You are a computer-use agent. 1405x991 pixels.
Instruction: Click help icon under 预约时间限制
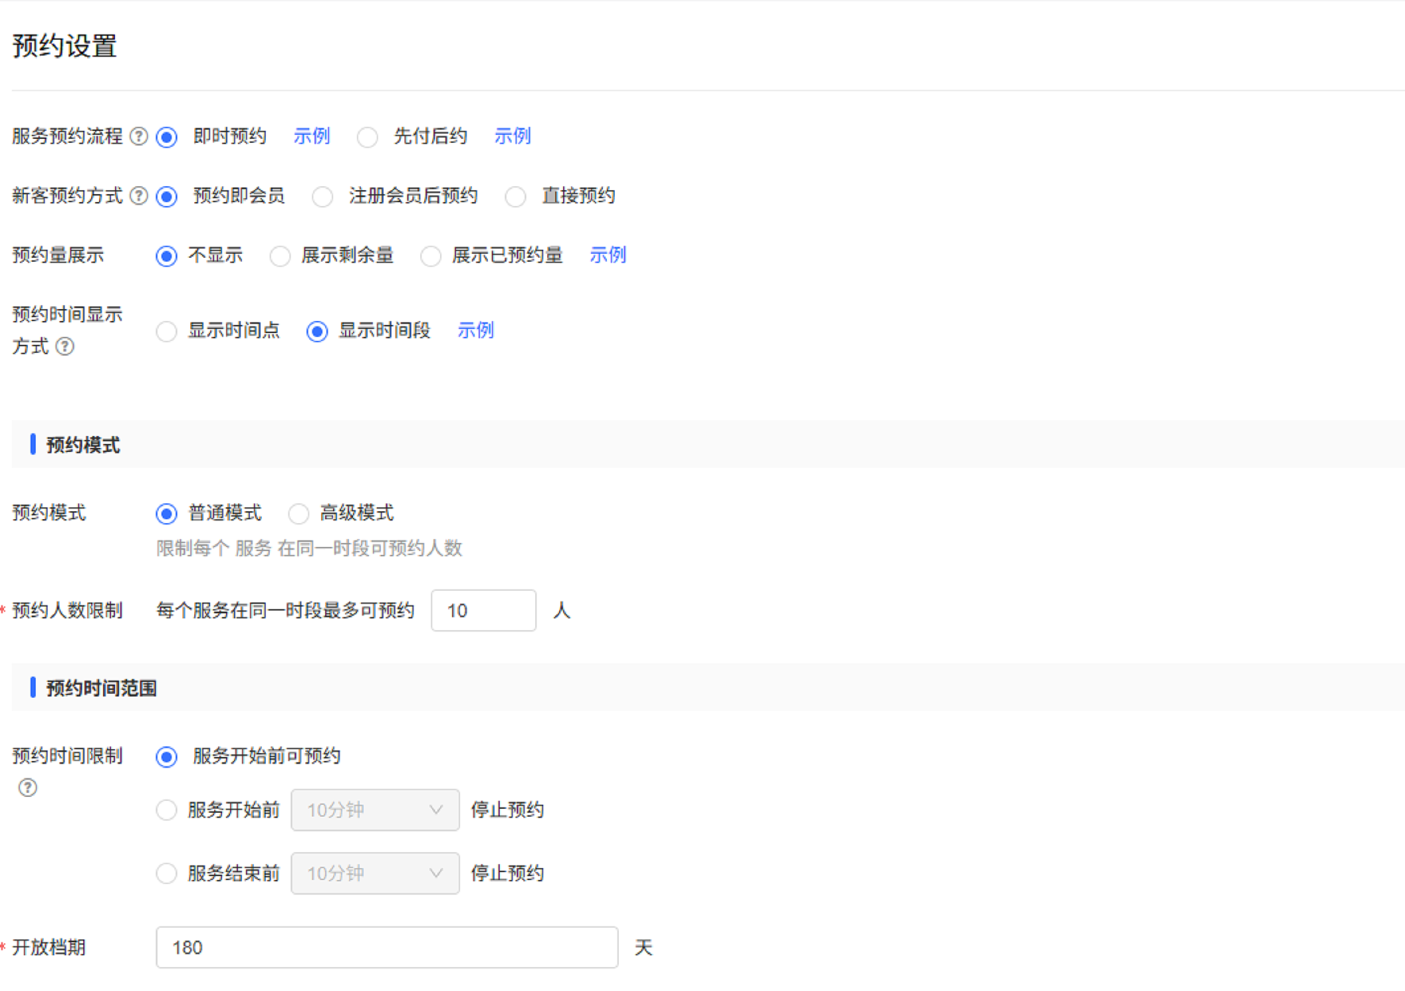pyautogui.click(x=28, y=787)
